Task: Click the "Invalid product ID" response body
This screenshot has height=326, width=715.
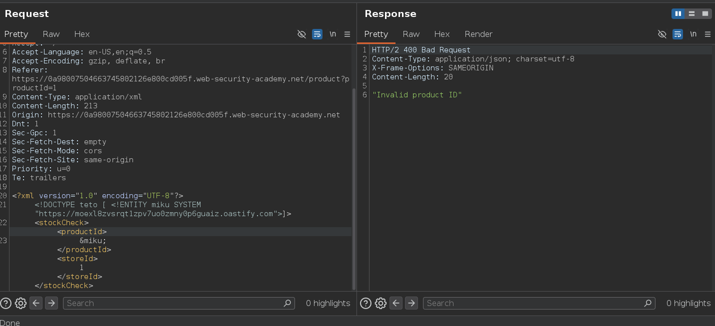Action: coord(417,95)
